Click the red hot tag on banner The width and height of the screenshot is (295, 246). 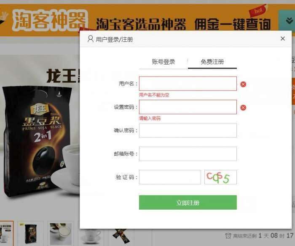tap(258, 11)
